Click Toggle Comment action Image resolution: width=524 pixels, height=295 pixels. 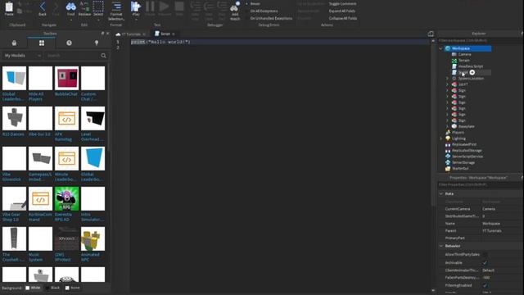click(342, 3)
